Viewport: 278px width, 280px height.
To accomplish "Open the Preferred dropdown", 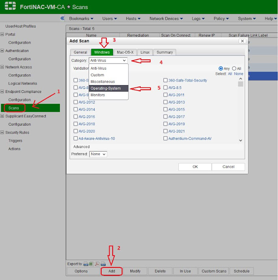I will pyautogui.click(x=98, y=154).
